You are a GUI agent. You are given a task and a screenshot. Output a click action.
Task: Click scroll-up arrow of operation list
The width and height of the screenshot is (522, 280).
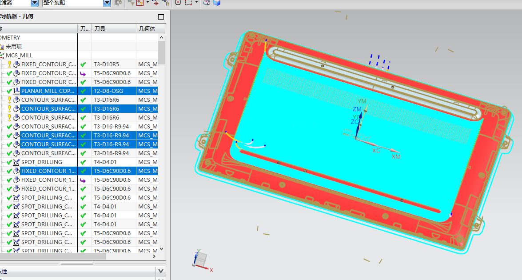click(x=161, y=37)
